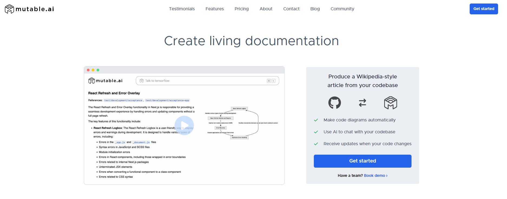Open the Contact nav item
This screenshot has width=507, height=199.
click(291, 9)
